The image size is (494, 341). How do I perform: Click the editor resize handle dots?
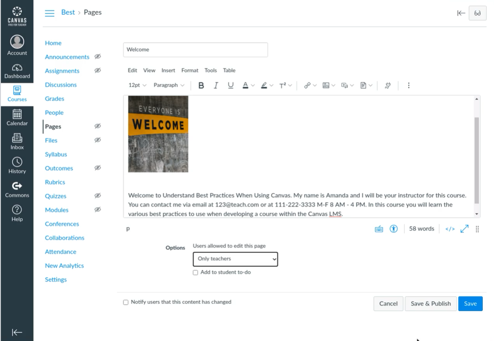(x=477, y=229)
